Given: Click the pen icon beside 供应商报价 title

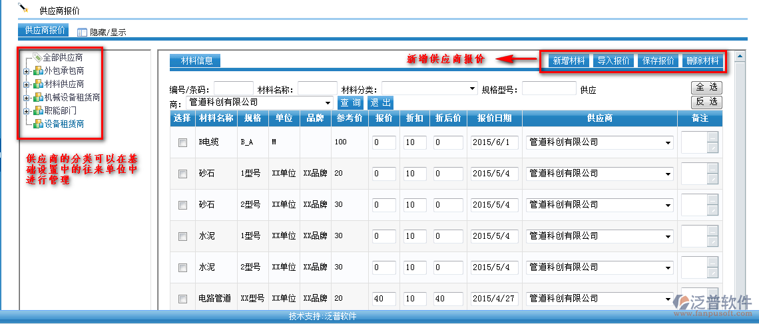Looking at the screenshot, I should coord(23,9).
